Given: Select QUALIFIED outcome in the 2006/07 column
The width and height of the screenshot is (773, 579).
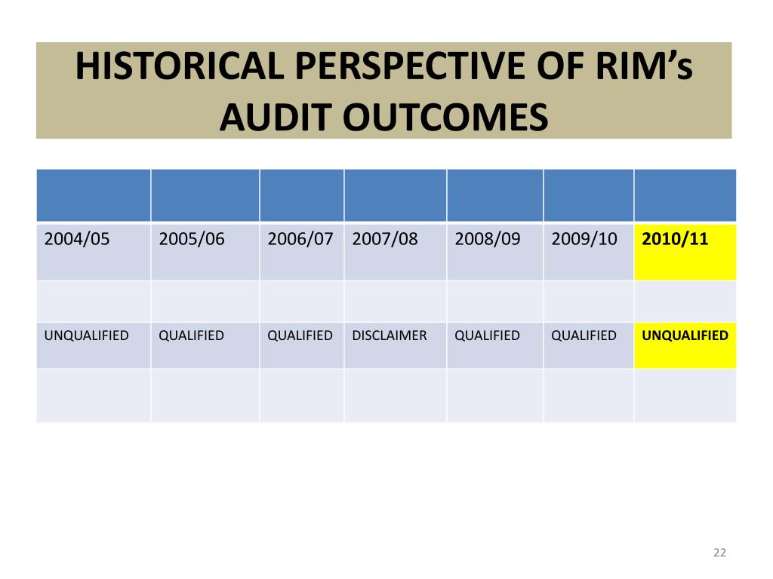Looking at the screenshot, I should pos(302,345).
